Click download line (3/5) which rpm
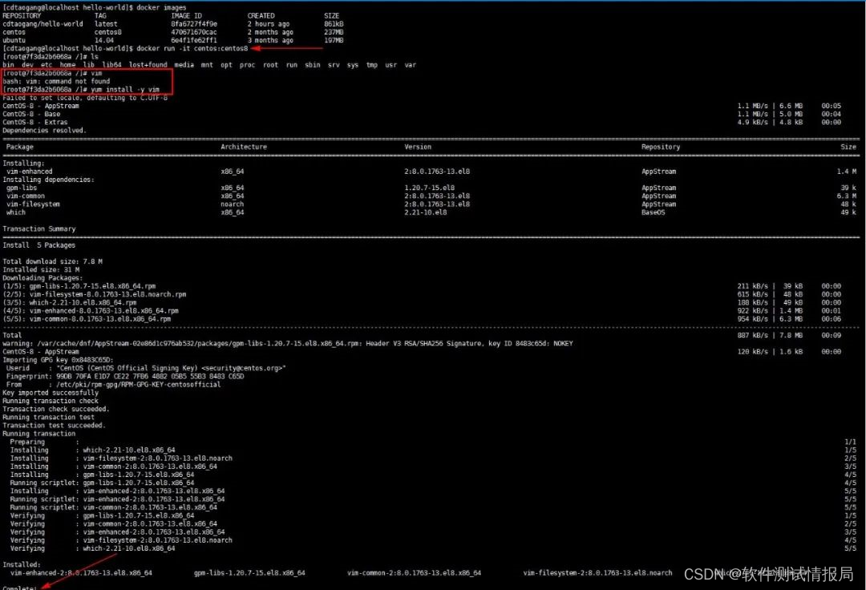The width and height of the screenshot is (866, 590). [70, 303]
